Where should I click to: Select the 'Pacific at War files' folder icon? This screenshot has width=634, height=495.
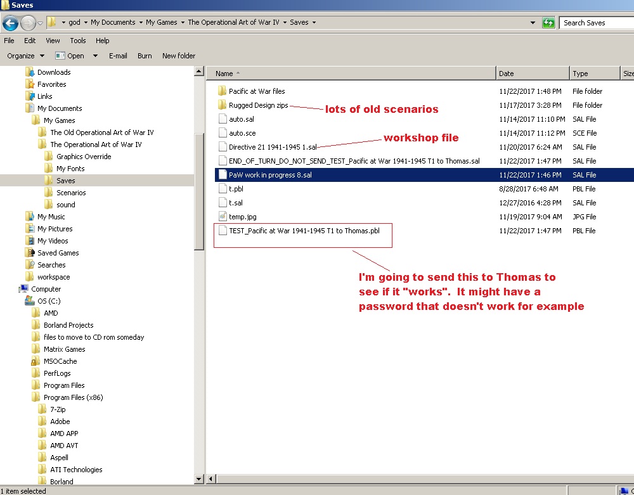coord(222,91)
